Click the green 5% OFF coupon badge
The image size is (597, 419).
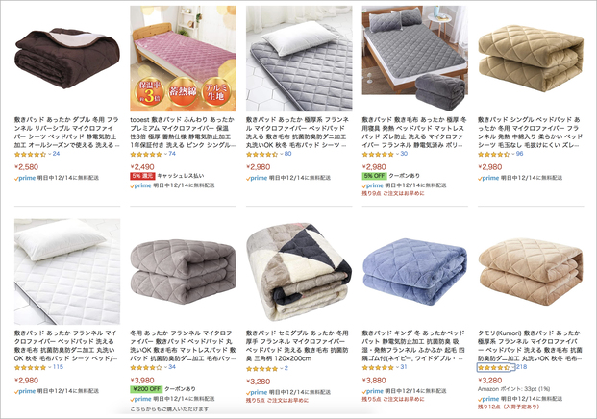(x=374, y=176)
